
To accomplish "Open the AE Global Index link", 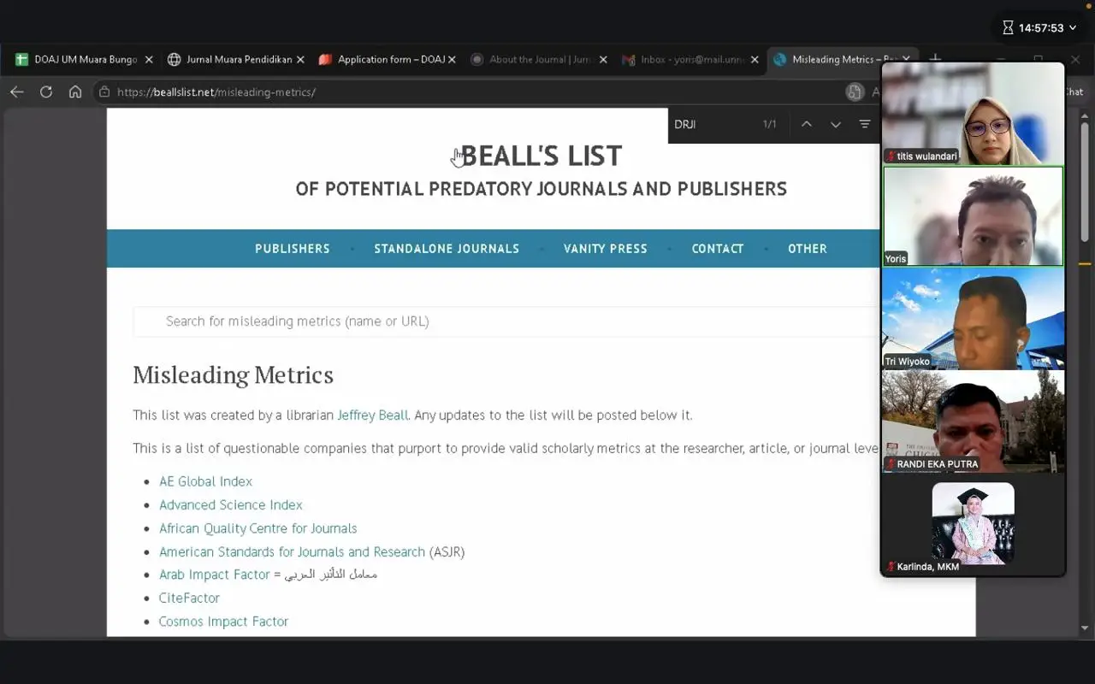I will pos(205,481).
